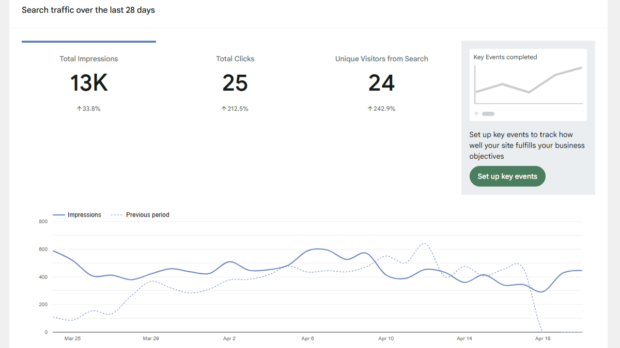Click the 200 y-axis label
Image resolution: width=620 pixels, height=348 pixels.
coord(43,305)
